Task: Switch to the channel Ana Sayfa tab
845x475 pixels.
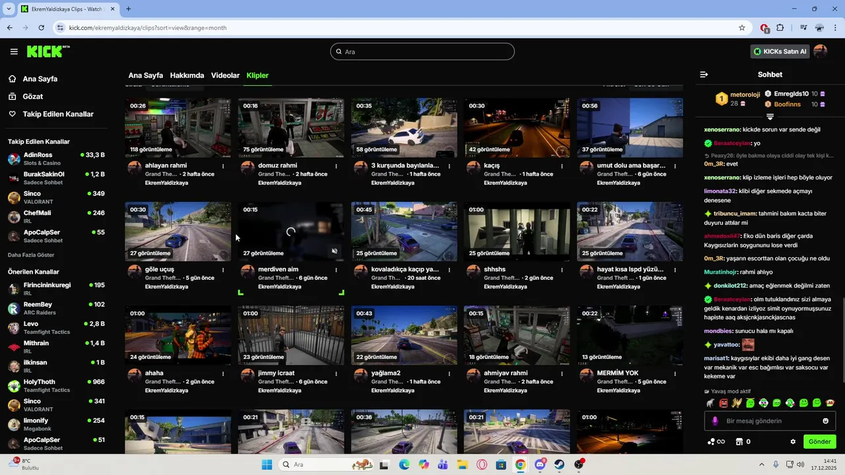Action: [x=145, y=75]
